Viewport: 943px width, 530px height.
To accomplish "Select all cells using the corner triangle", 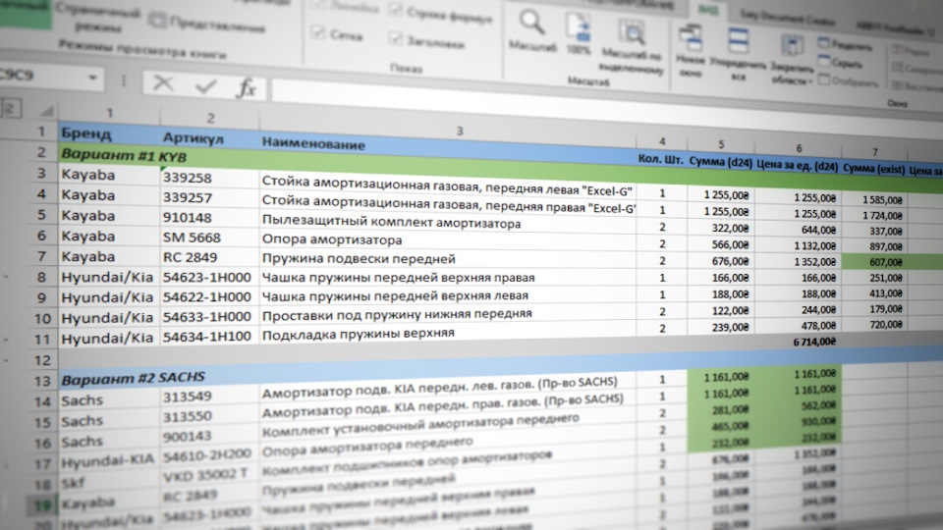I will [x=46, y=111].
